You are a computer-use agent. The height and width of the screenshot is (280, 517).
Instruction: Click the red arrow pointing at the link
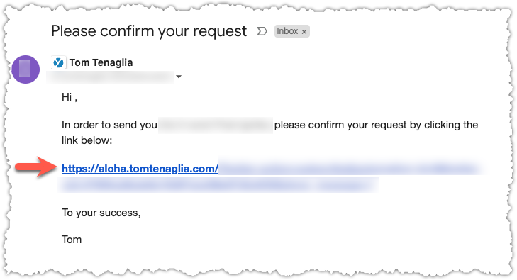[37, 167]
